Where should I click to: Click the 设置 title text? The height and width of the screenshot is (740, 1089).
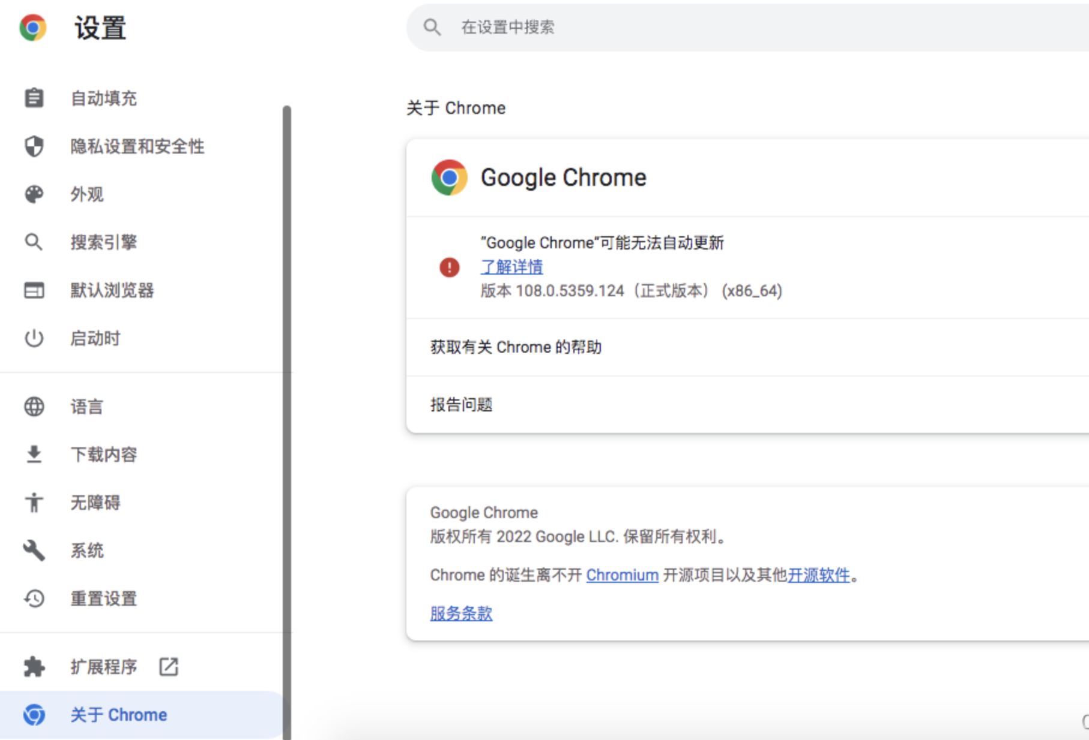100,28
